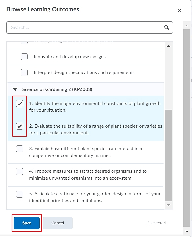Select the Science of Gardening 2 (KPZ003) heading
Screen dimensions: 192x237
(x=57, y=89)
